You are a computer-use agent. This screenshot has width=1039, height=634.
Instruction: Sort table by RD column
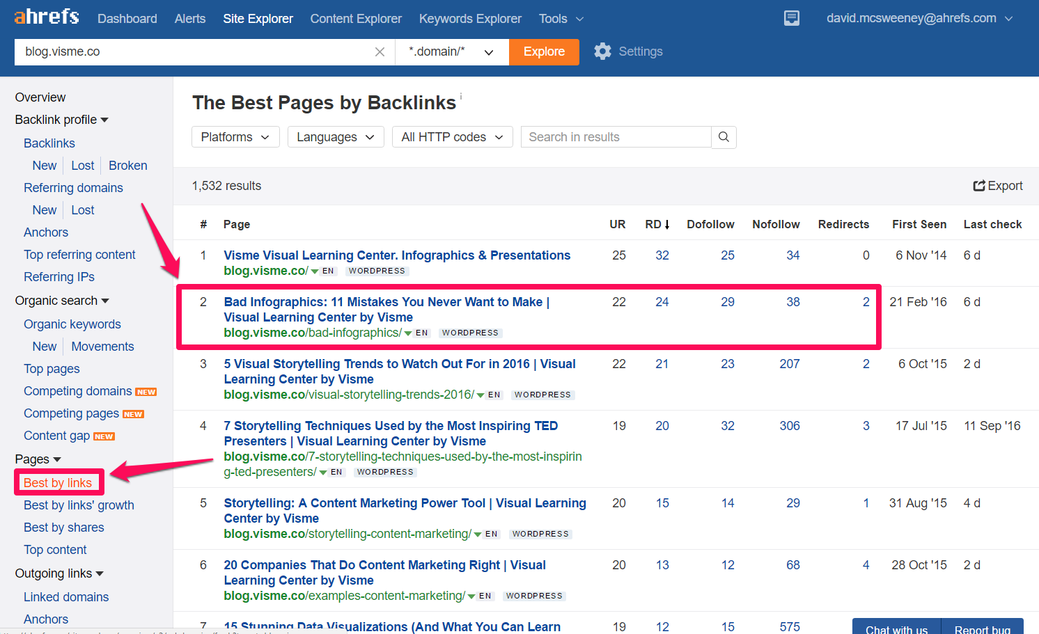pyautogui.click(x=657, y=224)
